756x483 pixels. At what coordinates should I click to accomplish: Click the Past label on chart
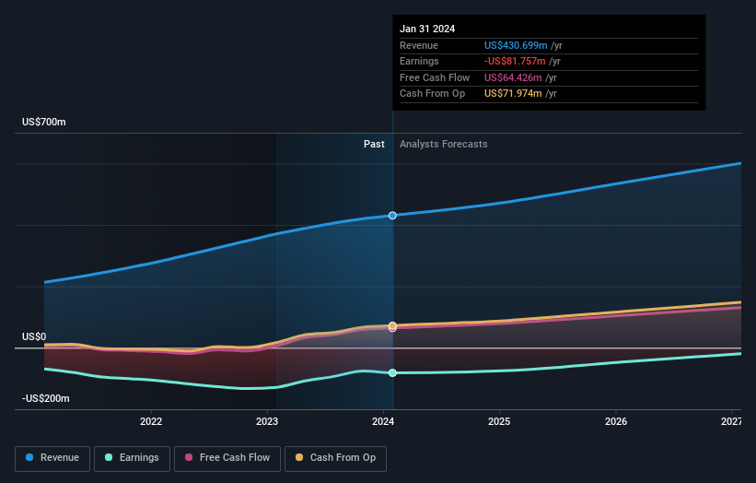[x=374, y=145]
